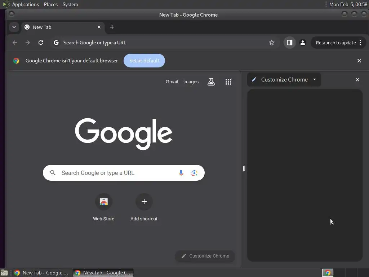Open the tab search dropdown arrow

[x=14, y=27]
